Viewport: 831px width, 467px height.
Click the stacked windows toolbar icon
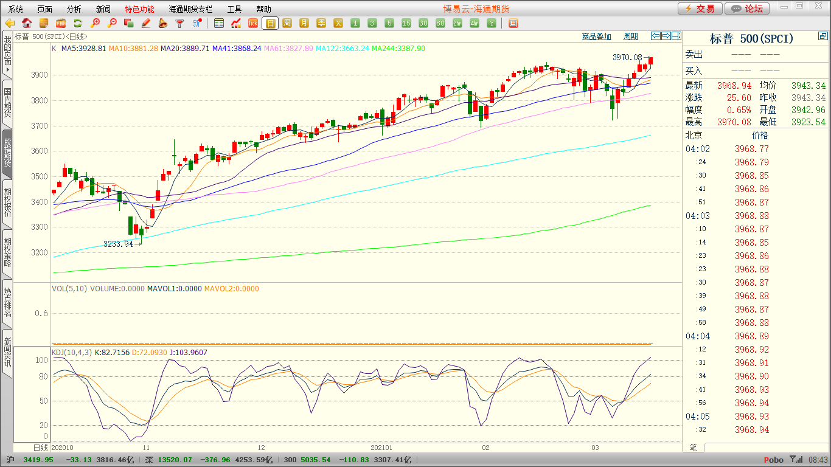129,23
